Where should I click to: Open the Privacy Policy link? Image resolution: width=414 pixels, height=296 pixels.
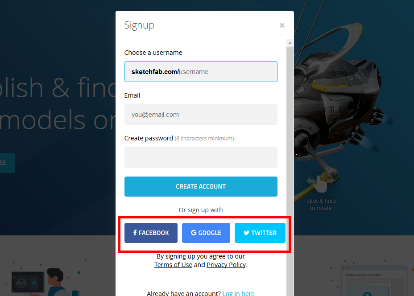pos(226,265)
